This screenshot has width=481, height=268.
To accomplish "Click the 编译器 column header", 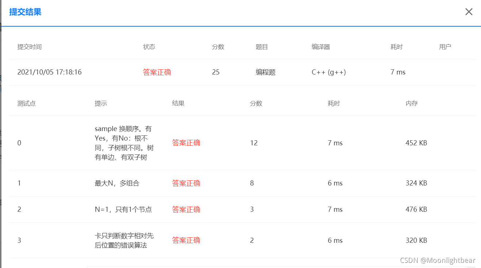I will [321, 47].
